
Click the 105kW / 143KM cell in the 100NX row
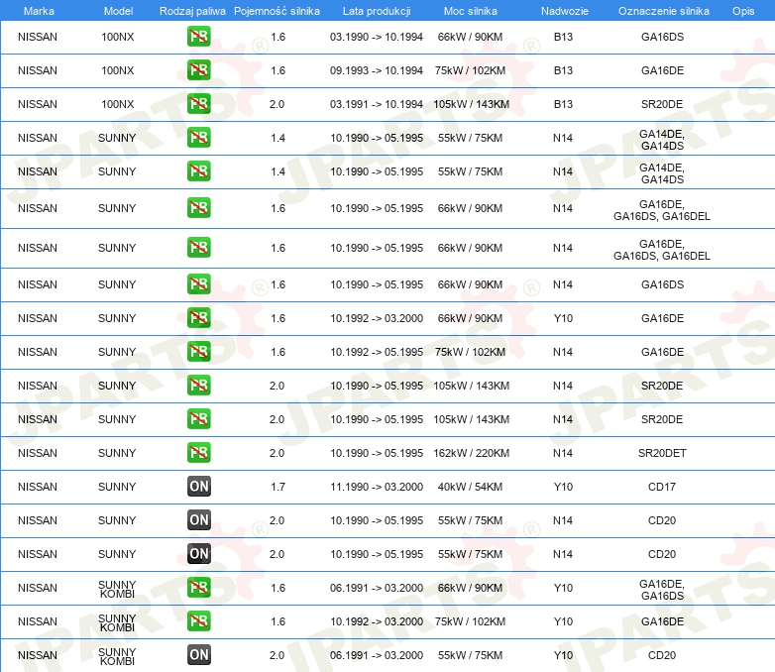pyautogui.click(x=471, y=104)
